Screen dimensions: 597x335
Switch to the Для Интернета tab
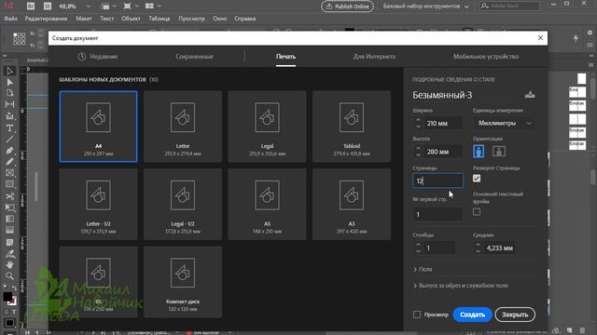tap(374, 57)
